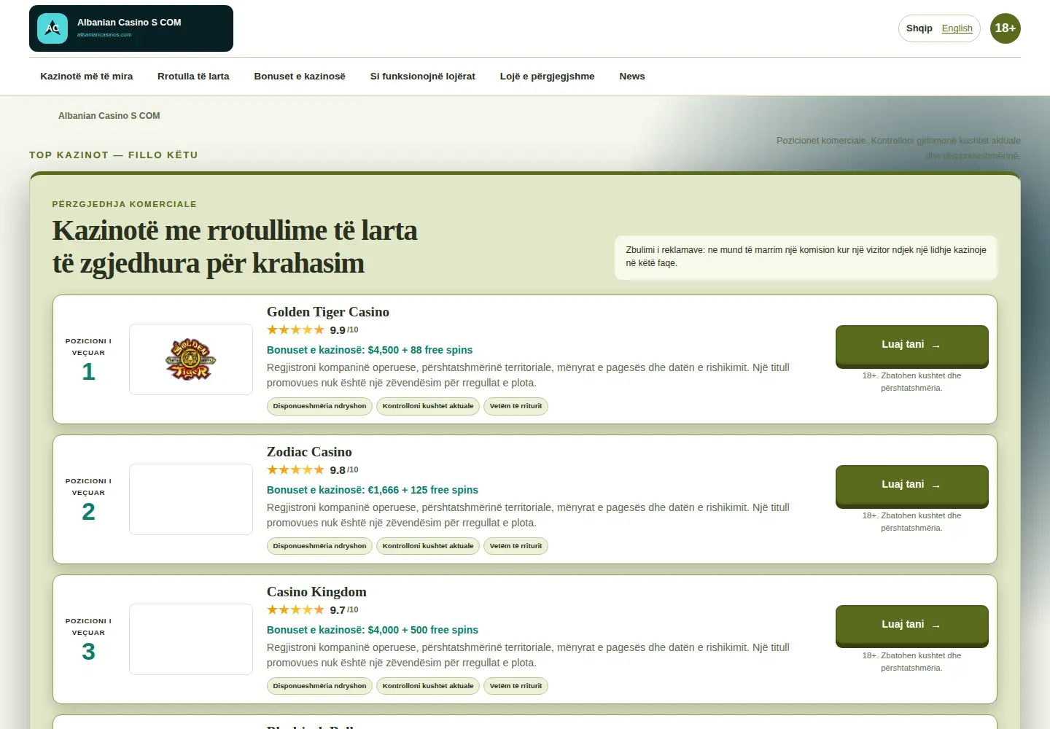Go to the News section
The width and height of the screenshot is (1050, 729).
point(632,77)
